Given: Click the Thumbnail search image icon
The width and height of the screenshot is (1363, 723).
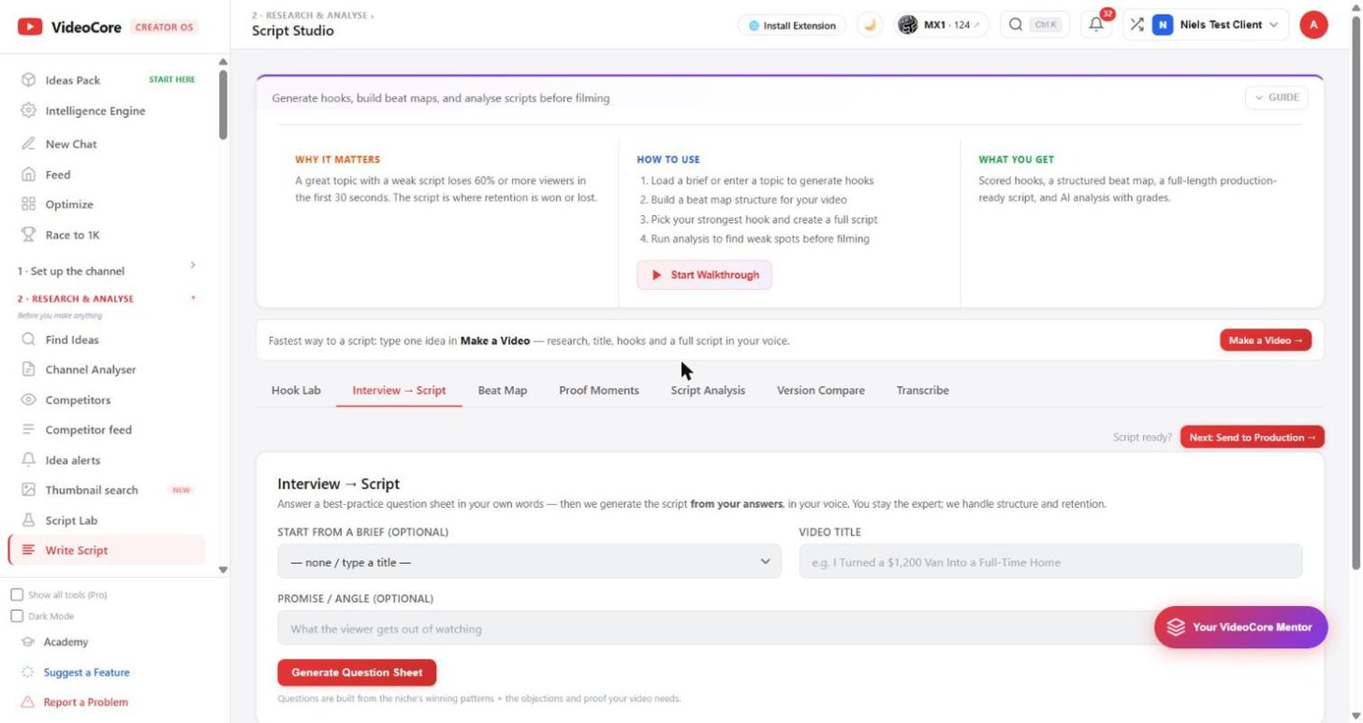Looking at the screenshot, I should [x=28, y=490].
